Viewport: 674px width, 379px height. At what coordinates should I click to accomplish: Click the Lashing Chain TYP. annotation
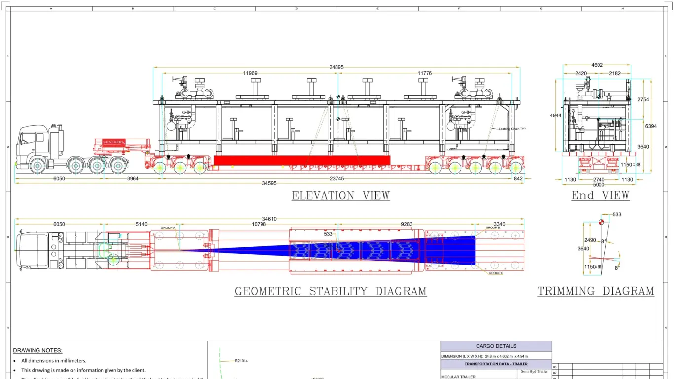point(512,129)
